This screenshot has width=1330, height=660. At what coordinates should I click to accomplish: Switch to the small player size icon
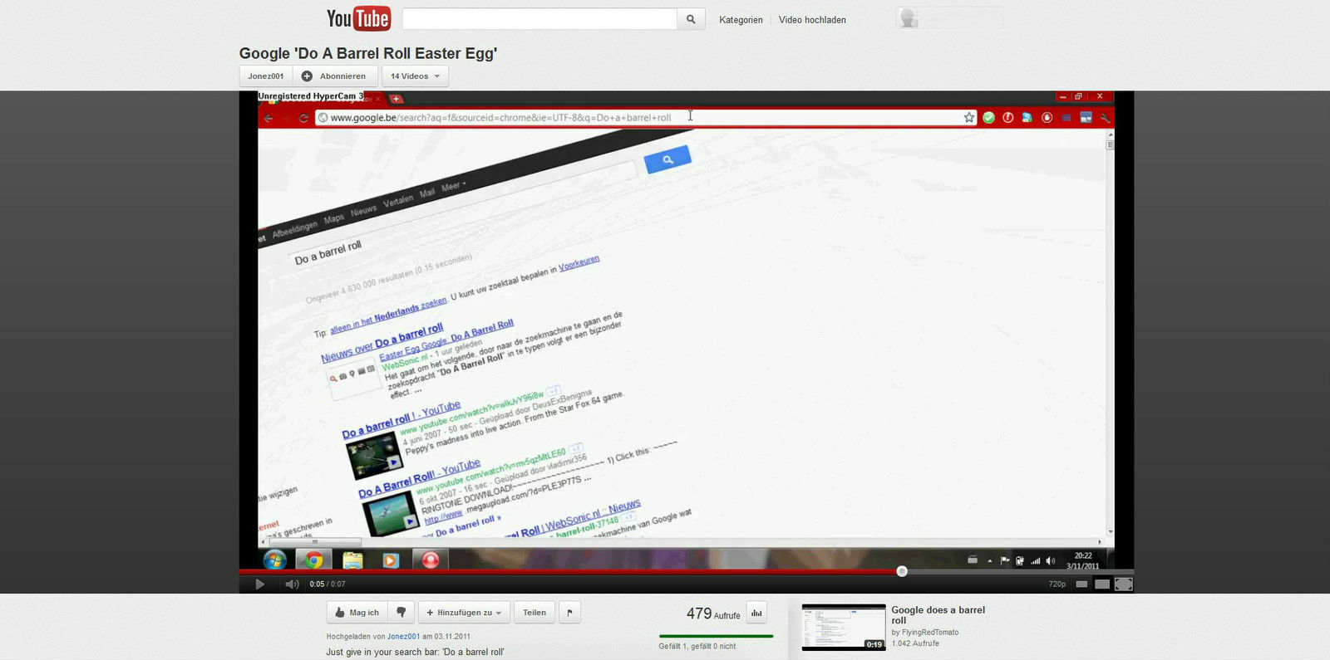click(x=1081, y=584)
